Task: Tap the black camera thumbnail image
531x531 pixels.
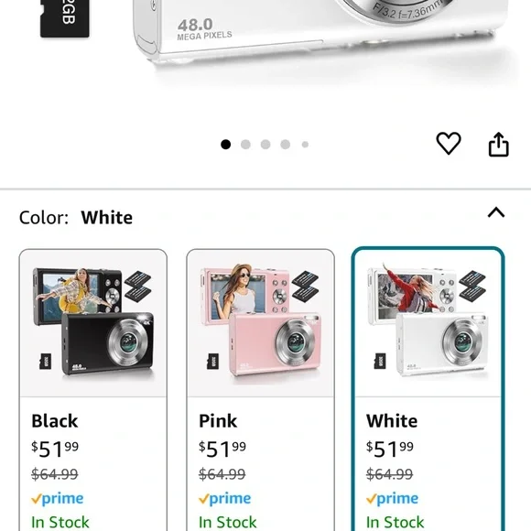Action: click(x=93, y=321)
